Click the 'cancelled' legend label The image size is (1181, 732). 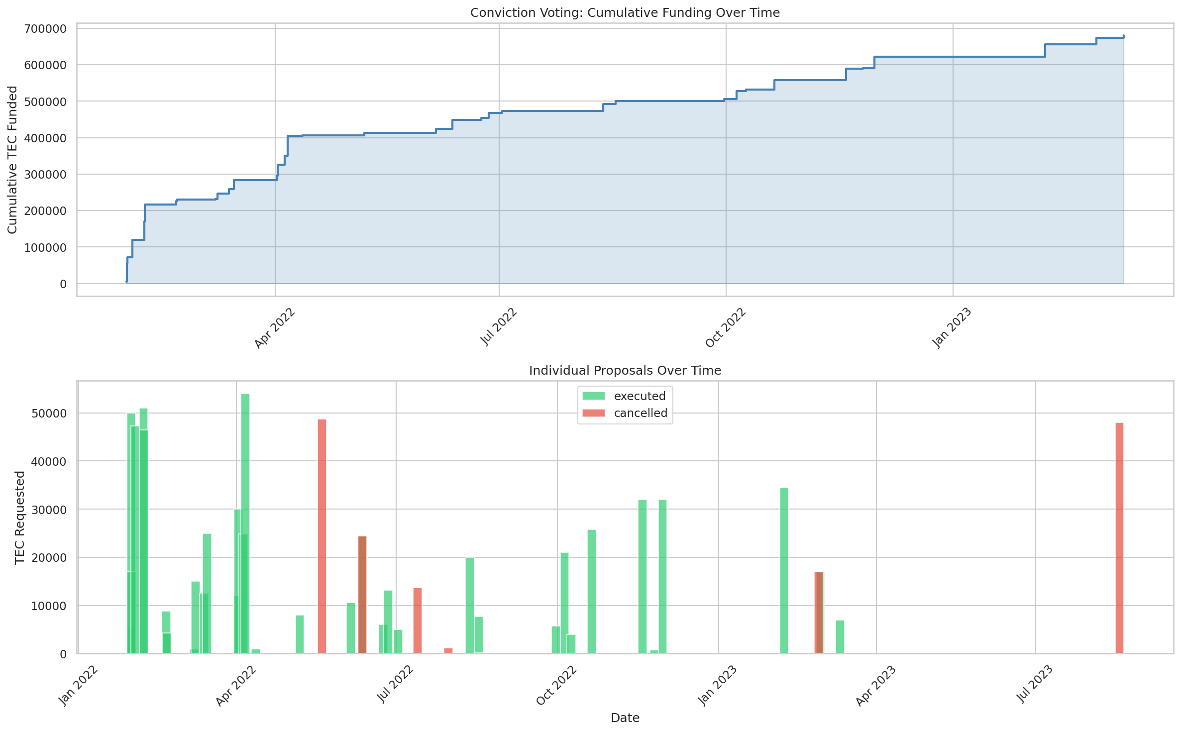(x=641, y=413)
